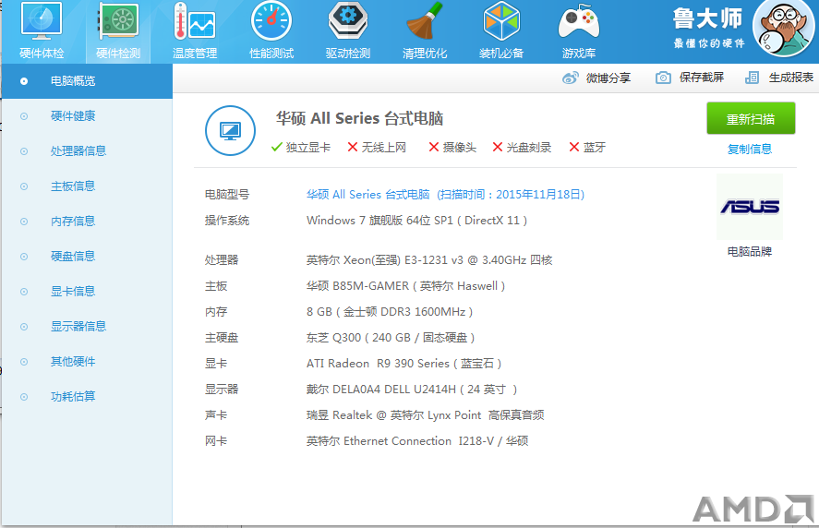Open 温度管理 temperature management icon
Screen dimensions: 819x528
pos(195,31)
